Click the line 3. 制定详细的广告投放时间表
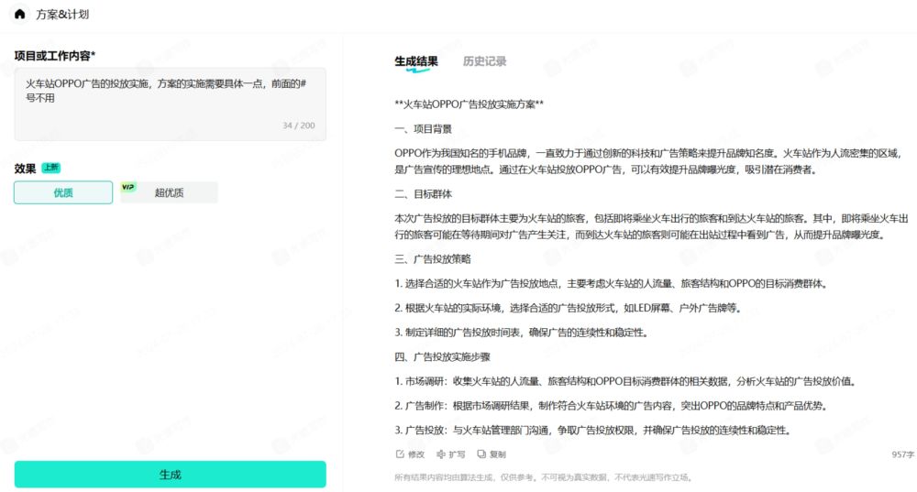Screen dimensions: 917x492 [x=521, y=333]
